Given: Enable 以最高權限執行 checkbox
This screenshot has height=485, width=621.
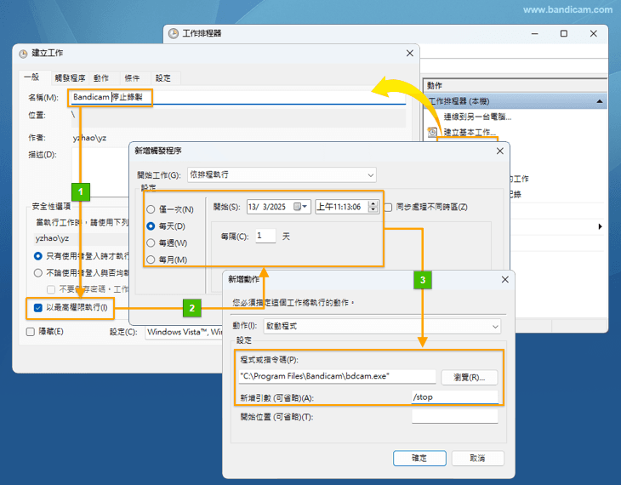Looking at the screenshot, I should coord(38,307).
